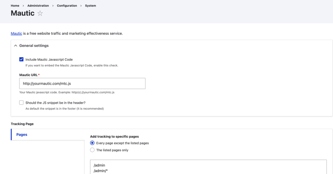Open Administration breadcrumb link

click(38, 6)
